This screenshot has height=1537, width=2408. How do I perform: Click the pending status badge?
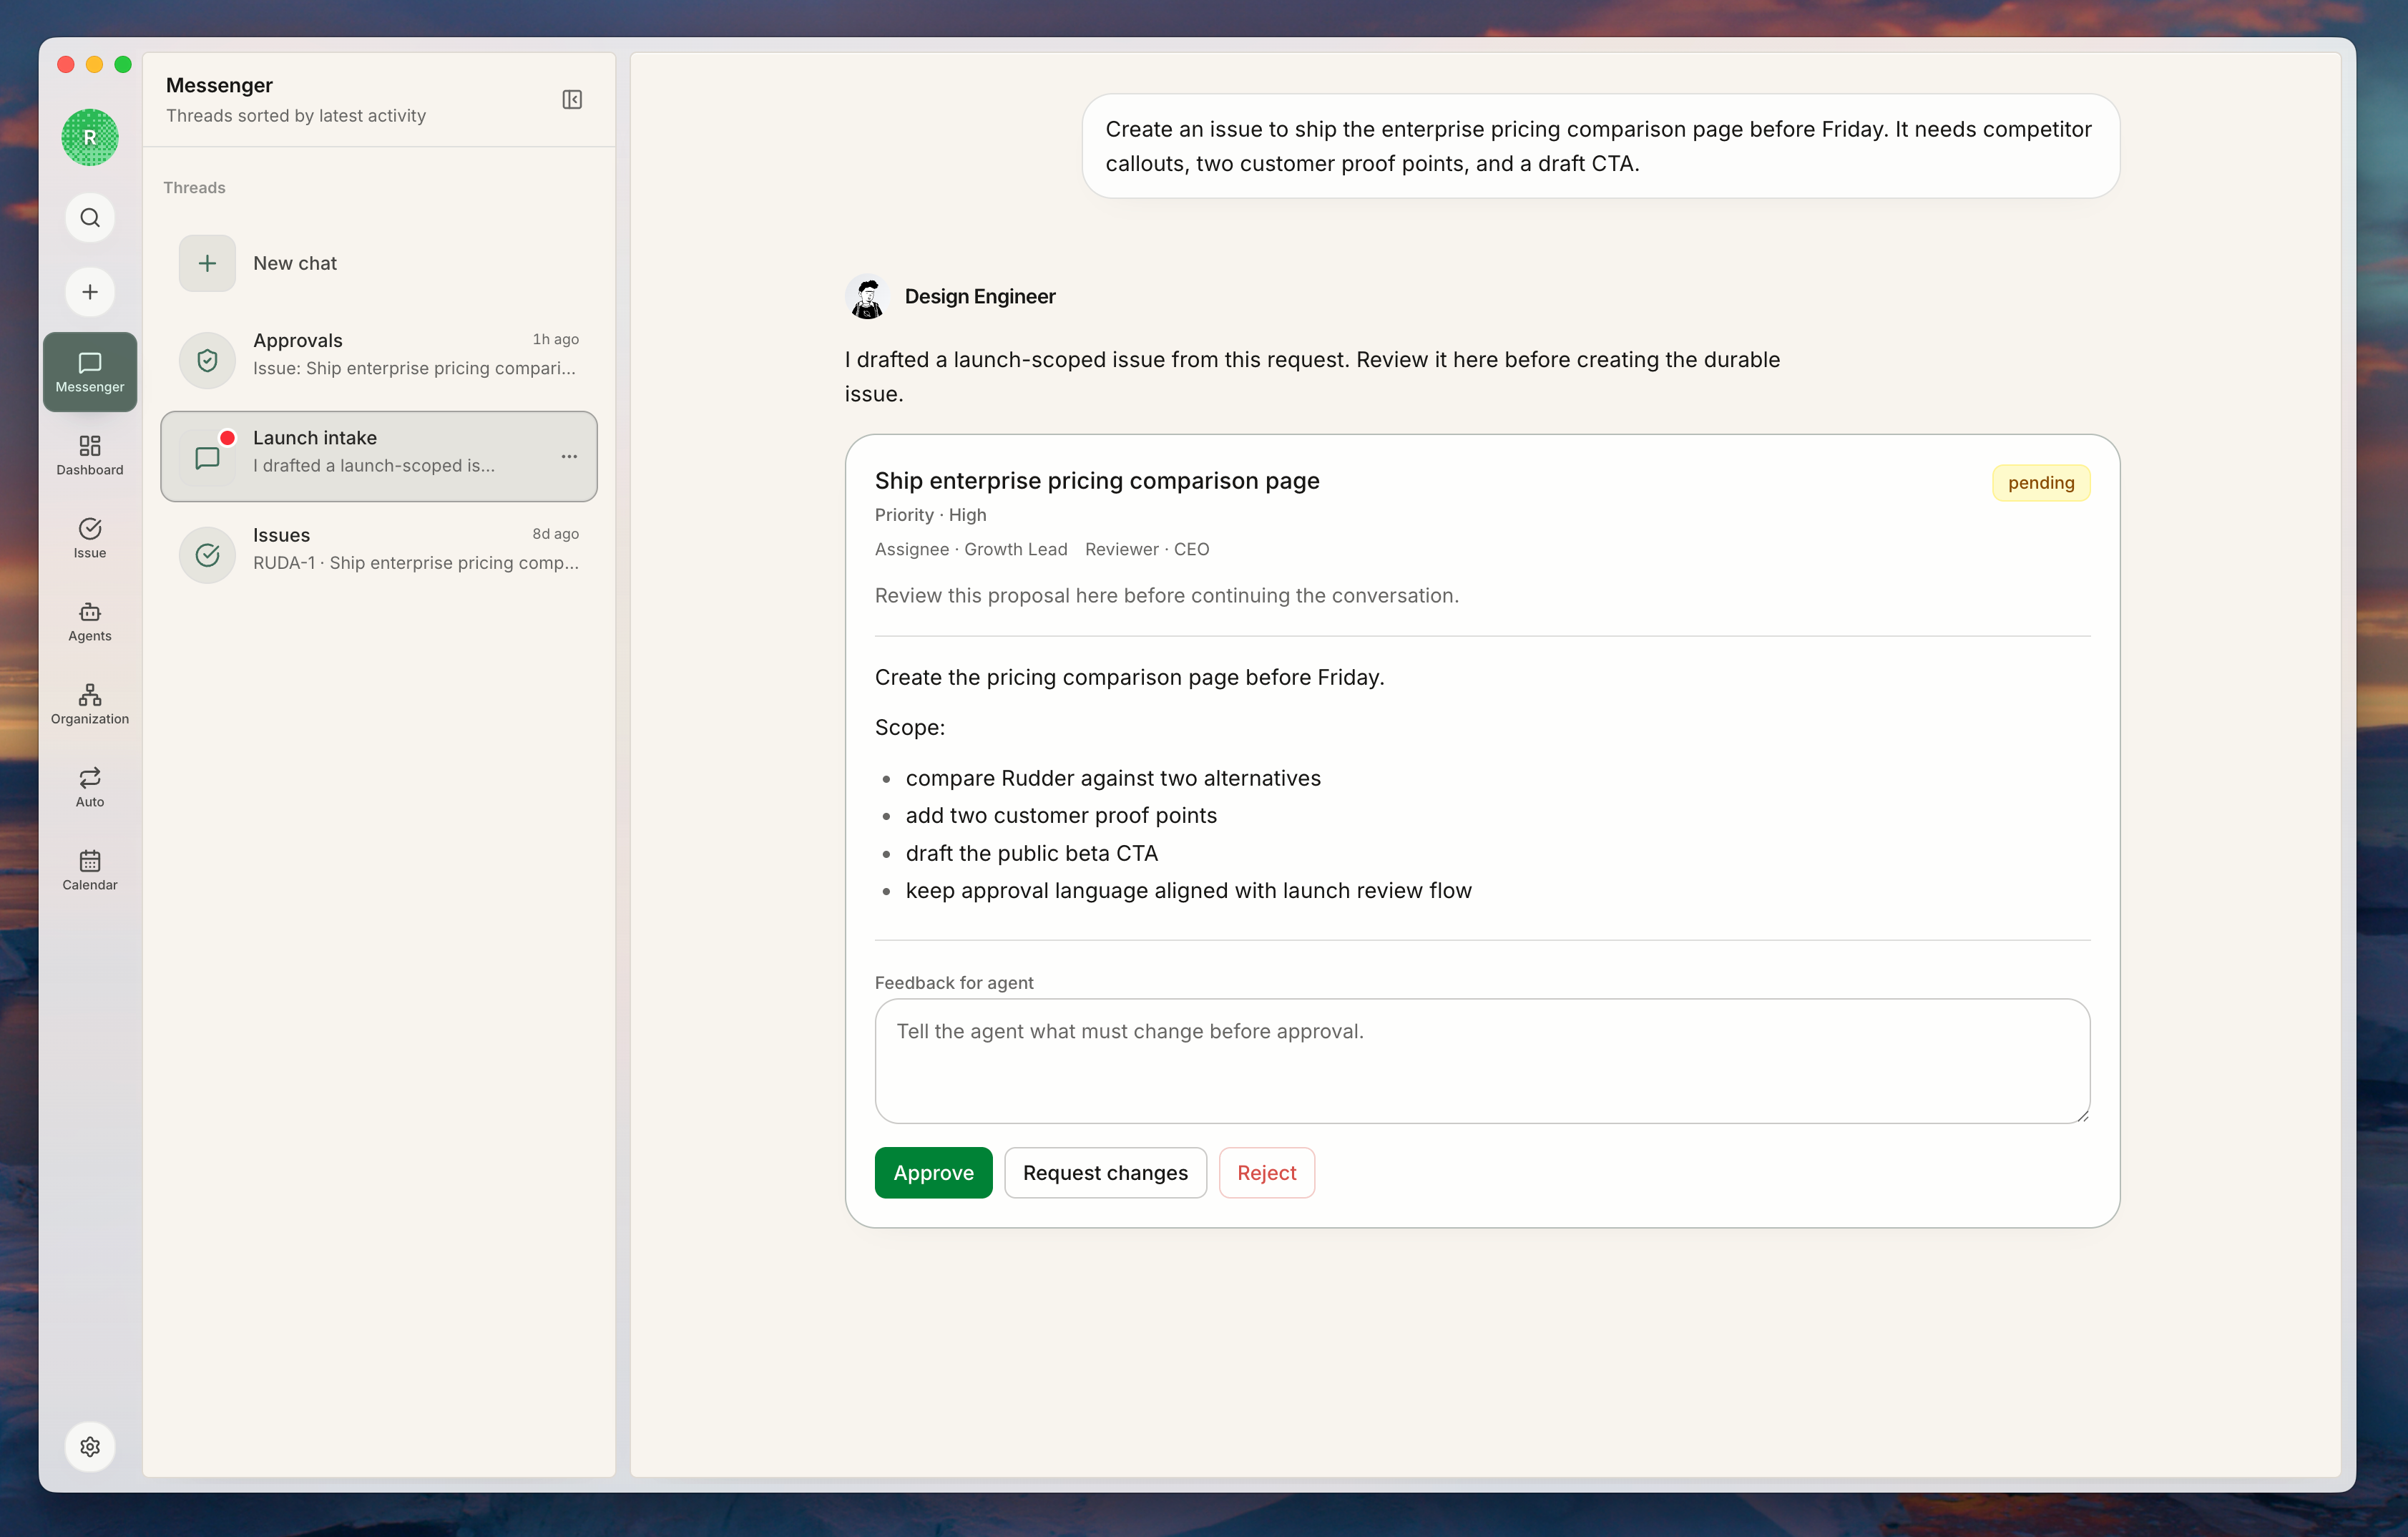click(2041, 483)
